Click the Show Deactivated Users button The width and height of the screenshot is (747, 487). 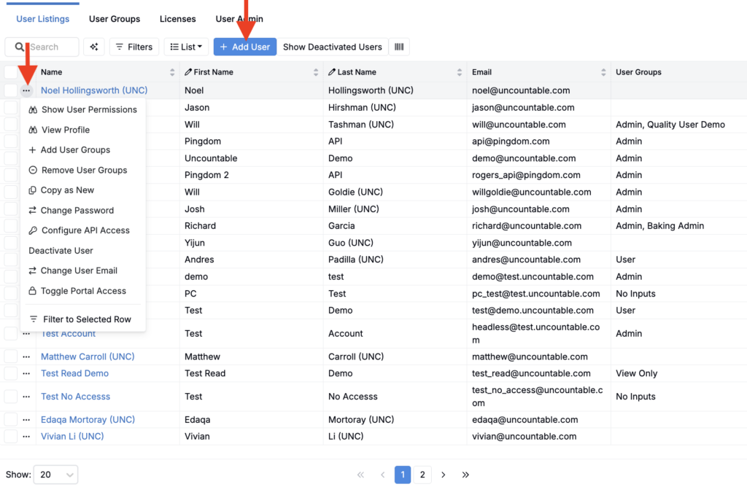coord(332,47)
